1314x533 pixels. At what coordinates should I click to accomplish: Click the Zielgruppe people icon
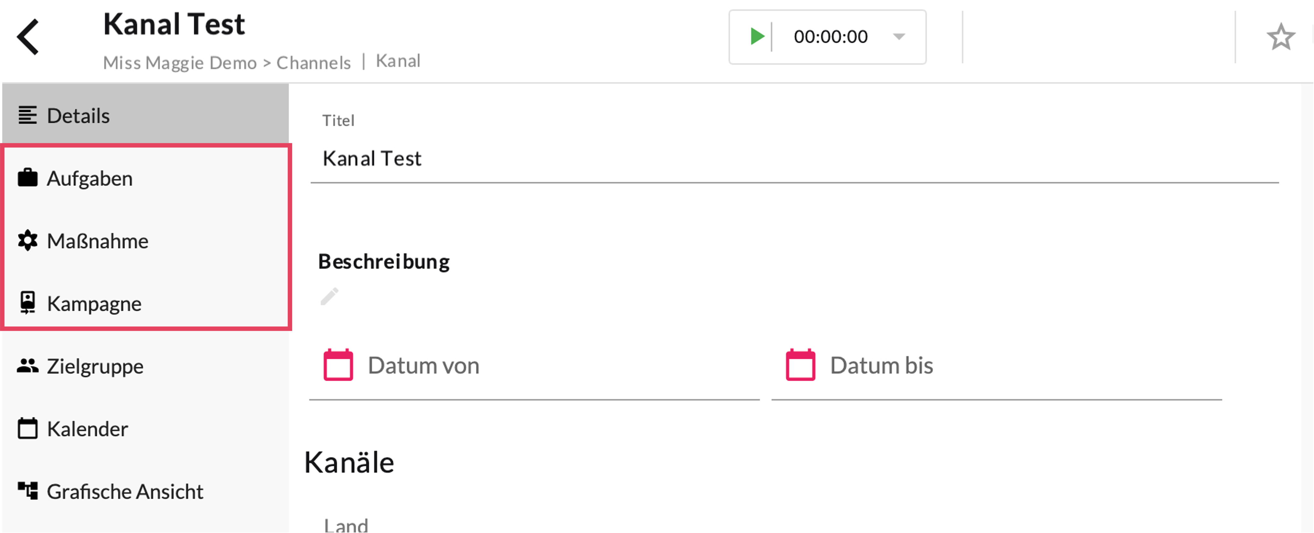coord(28,366)
